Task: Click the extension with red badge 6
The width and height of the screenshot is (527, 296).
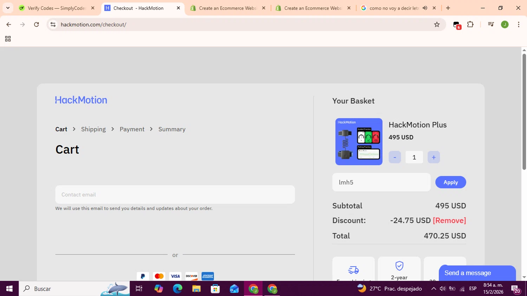Action: (x=457, y=25)
